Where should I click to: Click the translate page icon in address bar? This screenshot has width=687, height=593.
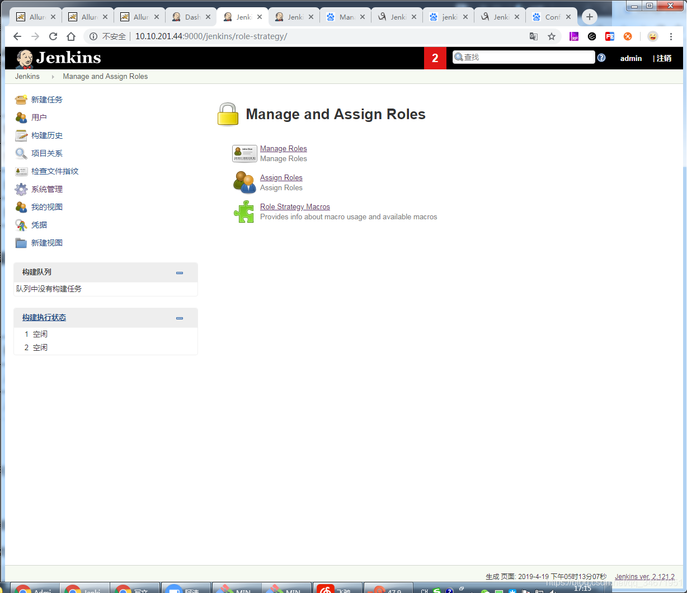click(x=534, y=36)
